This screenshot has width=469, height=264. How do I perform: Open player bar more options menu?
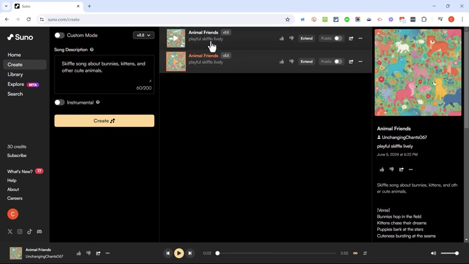[108, 253]
